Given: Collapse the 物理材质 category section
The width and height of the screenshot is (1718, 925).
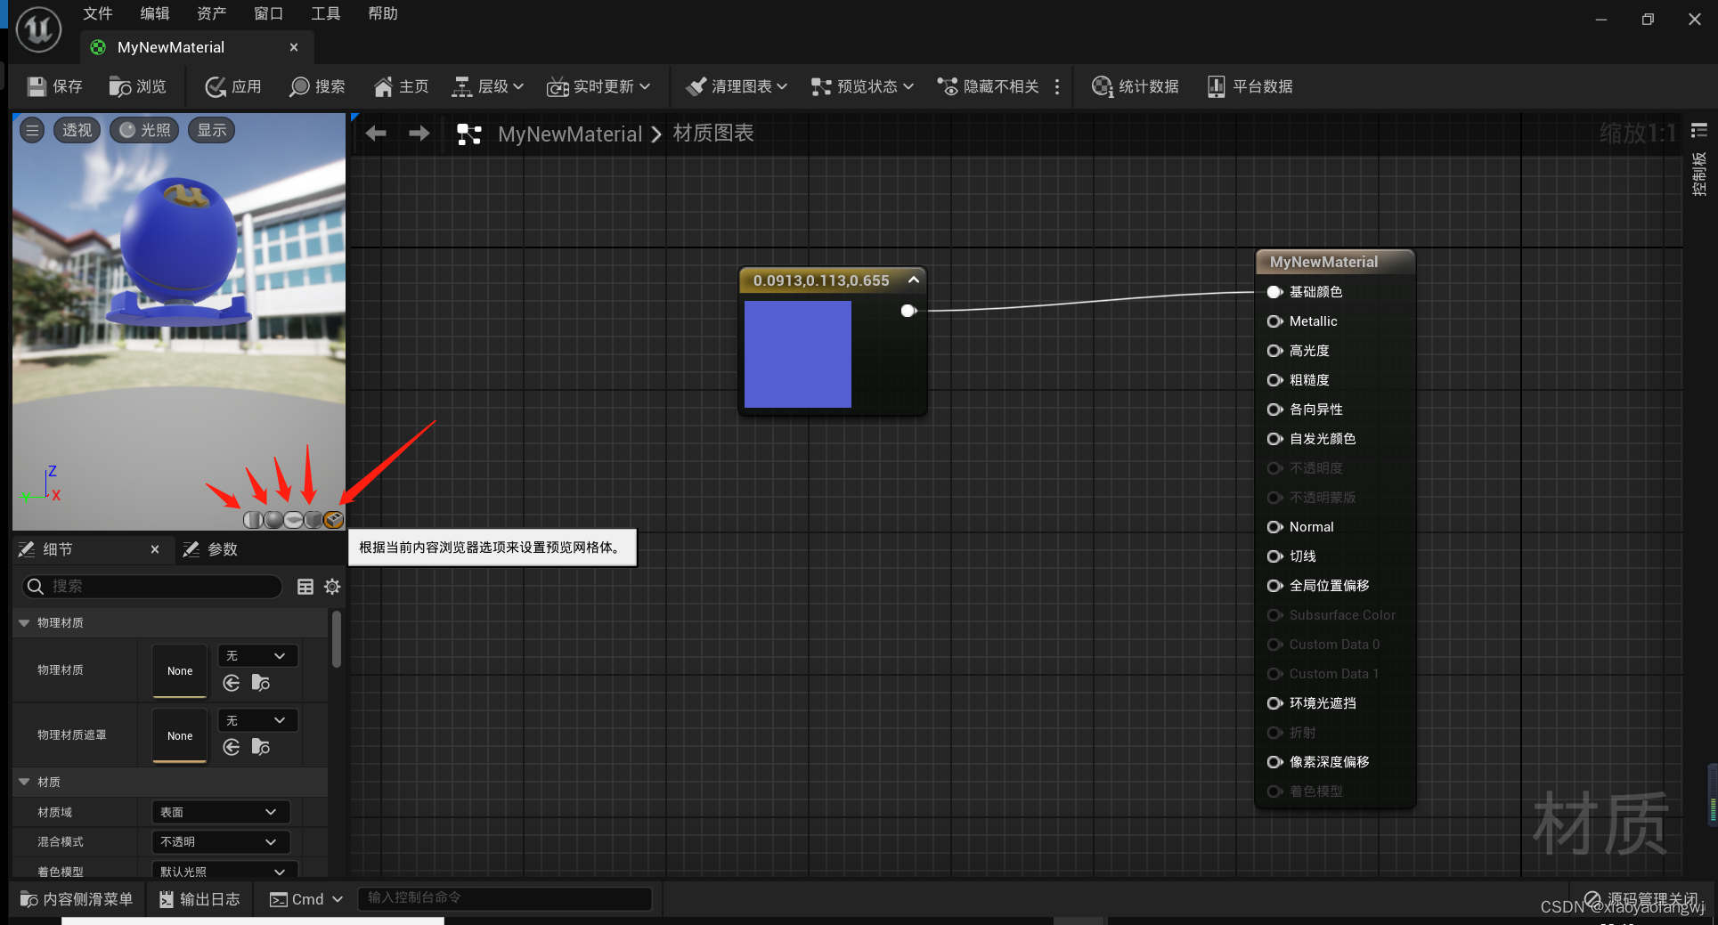Looking at the screenshot, I should 24,622.
